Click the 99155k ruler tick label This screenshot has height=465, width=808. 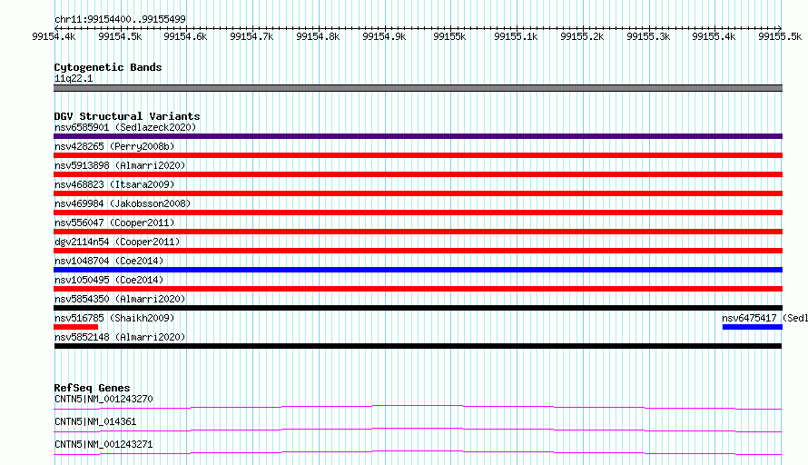pyautogui.click(x=450, y=36)
